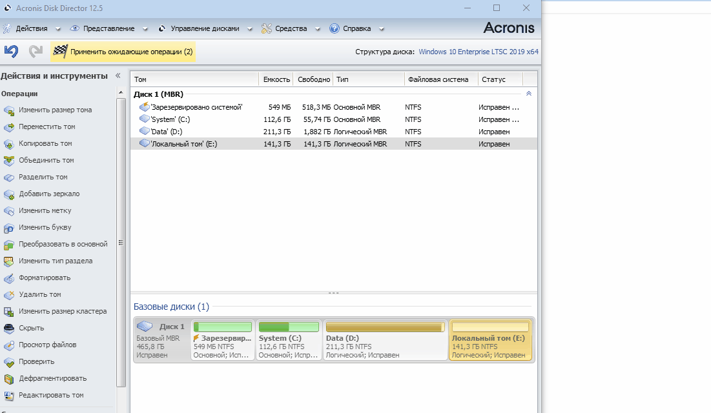
Task: Open the Средства menu
Action: click(x=291, y=28)
